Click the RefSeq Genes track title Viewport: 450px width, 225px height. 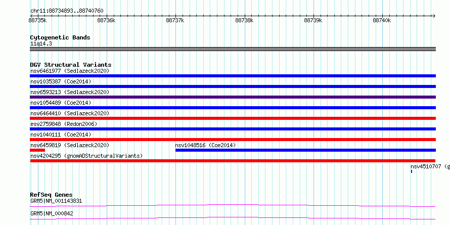click(x=52, y=195)
